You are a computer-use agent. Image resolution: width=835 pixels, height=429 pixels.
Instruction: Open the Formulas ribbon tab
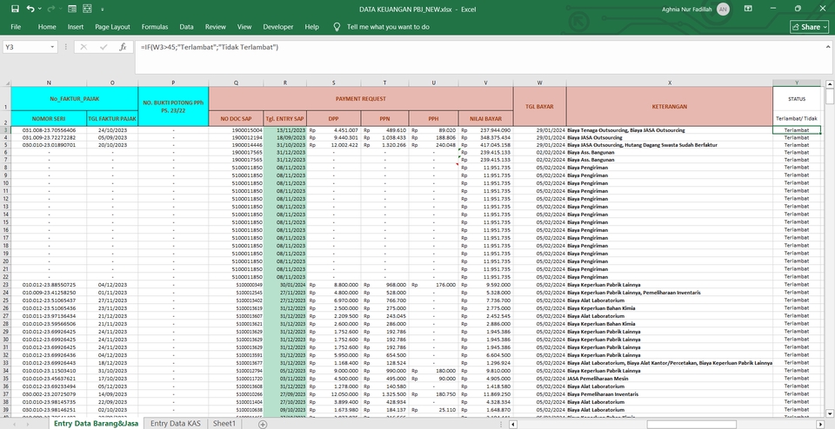pyautogui.click(x=155, y=27)
